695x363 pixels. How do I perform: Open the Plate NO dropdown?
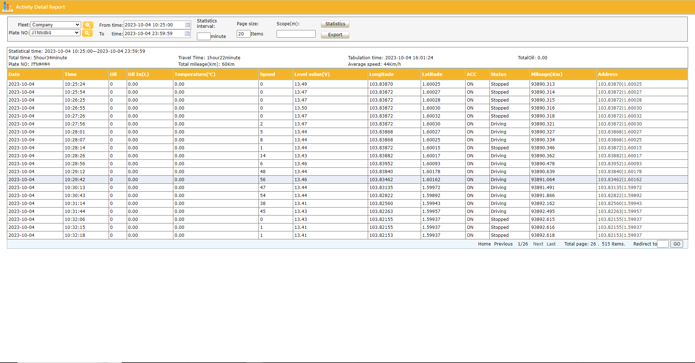point(54,33)
